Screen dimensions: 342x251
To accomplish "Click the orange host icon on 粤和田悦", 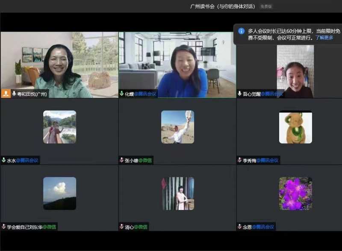I will [x=6, y=94].
